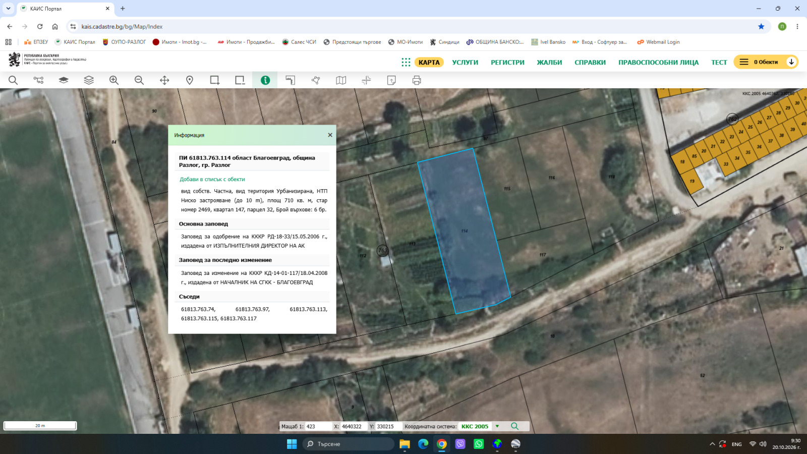This screenshot has height=454, width=807.
Task: Select the zoom in tool
Action: (x=114, y=80)
